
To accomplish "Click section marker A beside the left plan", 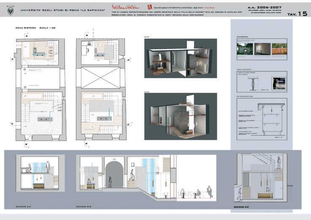I will click(x=13, y=59).
